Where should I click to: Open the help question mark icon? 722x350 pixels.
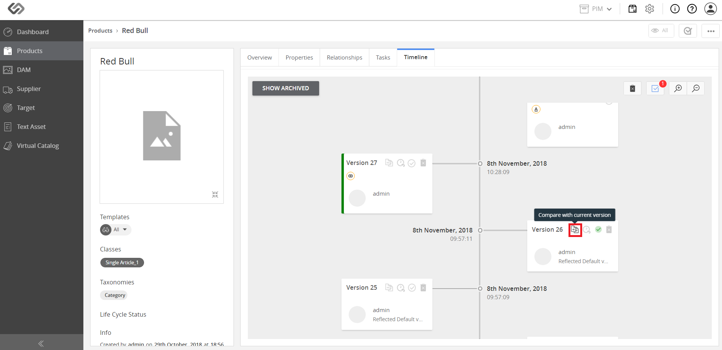692,9
